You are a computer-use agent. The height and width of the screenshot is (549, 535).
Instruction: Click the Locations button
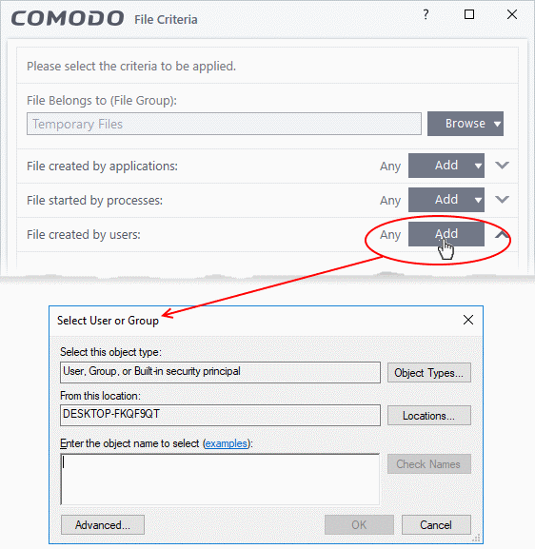click(x=428, y=416)
